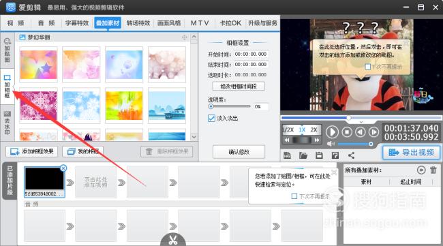Click the 添加相框效果 button

31,152
